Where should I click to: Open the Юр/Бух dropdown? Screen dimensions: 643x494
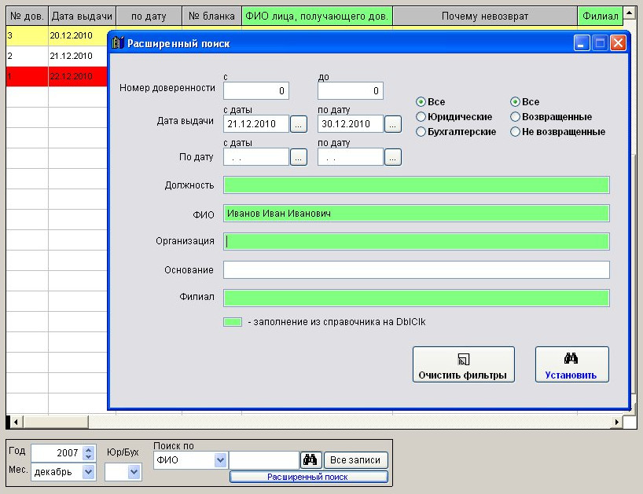click(x=134, y=472)
